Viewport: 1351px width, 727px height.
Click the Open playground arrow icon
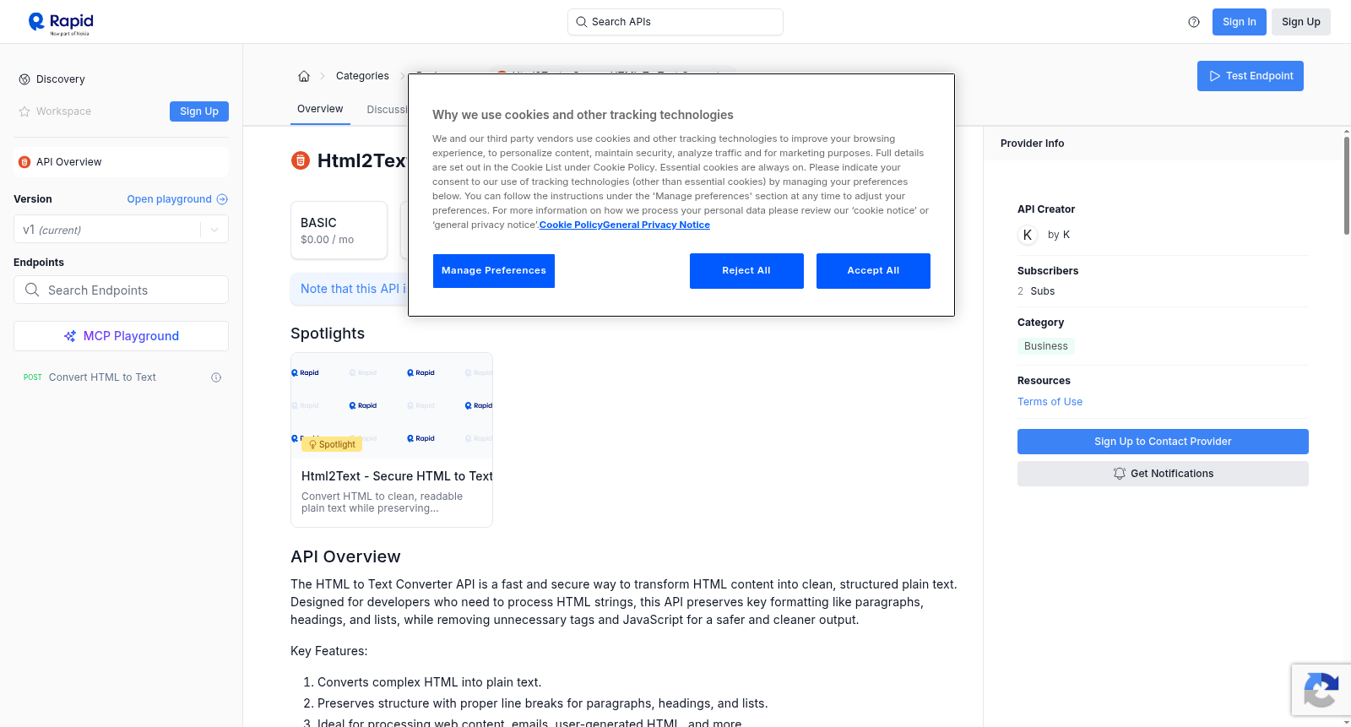click(222, 199)
